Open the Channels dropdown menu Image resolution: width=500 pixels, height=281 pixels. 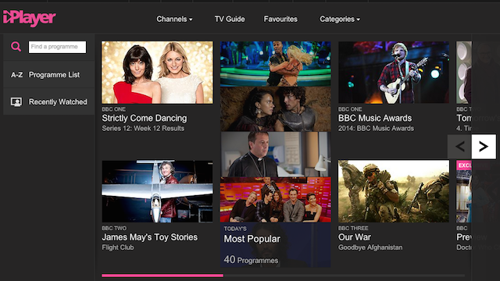click(174, 19)
